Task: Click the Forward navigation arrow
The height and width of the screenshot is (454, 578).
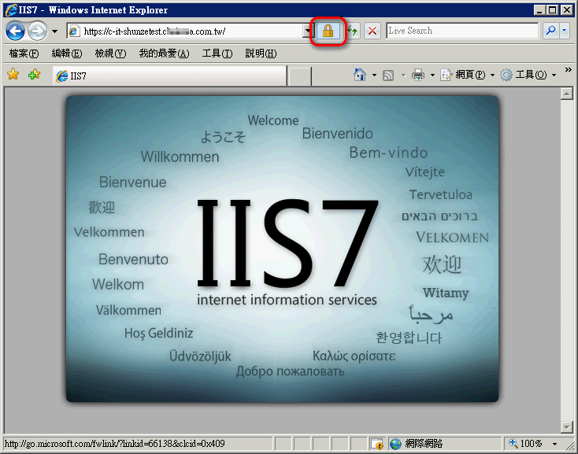Action: [37, 31]
